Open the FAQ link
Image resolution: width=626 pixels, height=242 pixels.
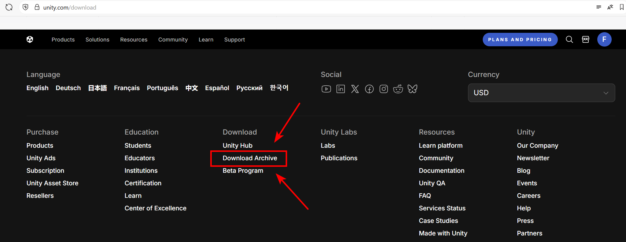click(425, 196)
